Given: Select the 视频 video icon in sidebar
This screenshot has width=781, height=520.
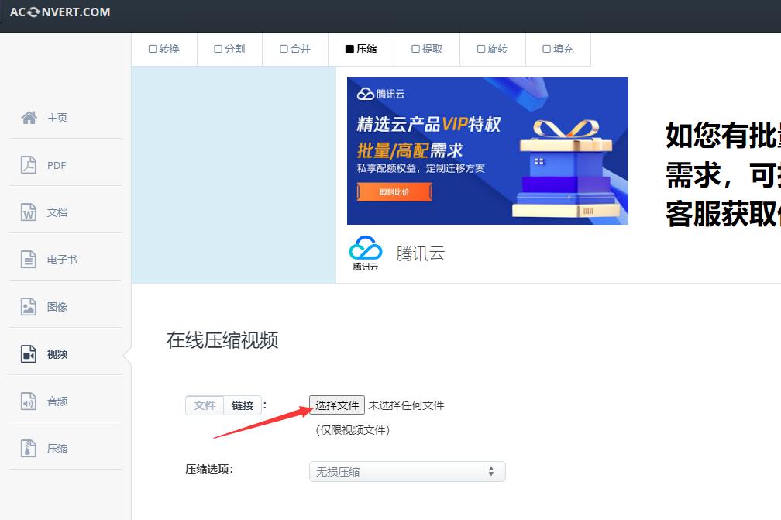Looking at the screenshot, I should (x=29, y=353).
